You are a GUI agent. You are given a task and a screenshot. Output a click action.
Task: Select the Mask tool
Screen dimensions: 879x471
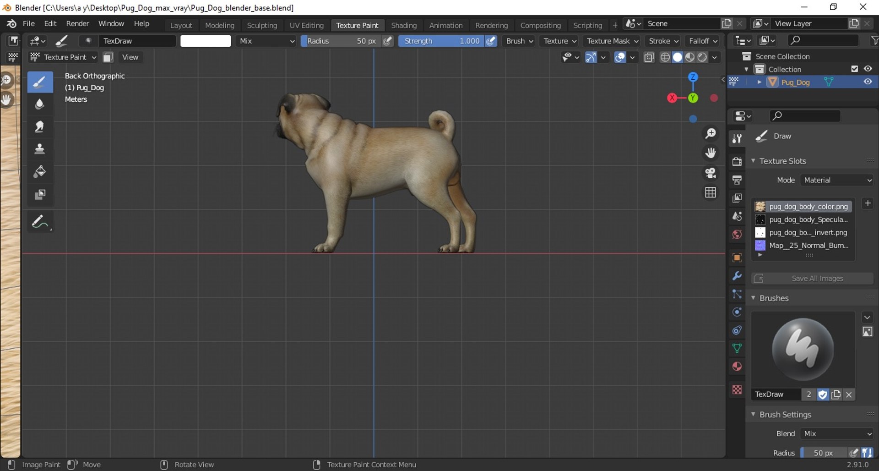pyautogui.click(x=40, y=194)
